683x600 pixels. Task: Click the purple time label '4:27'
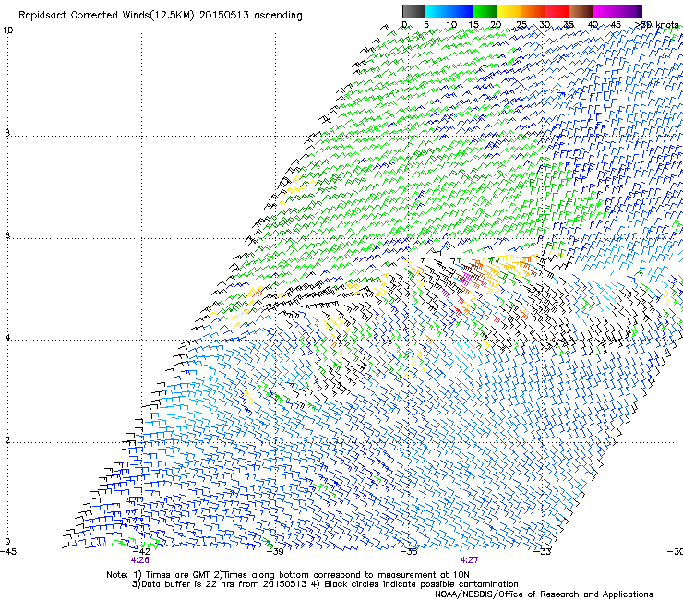coord(469,560)
